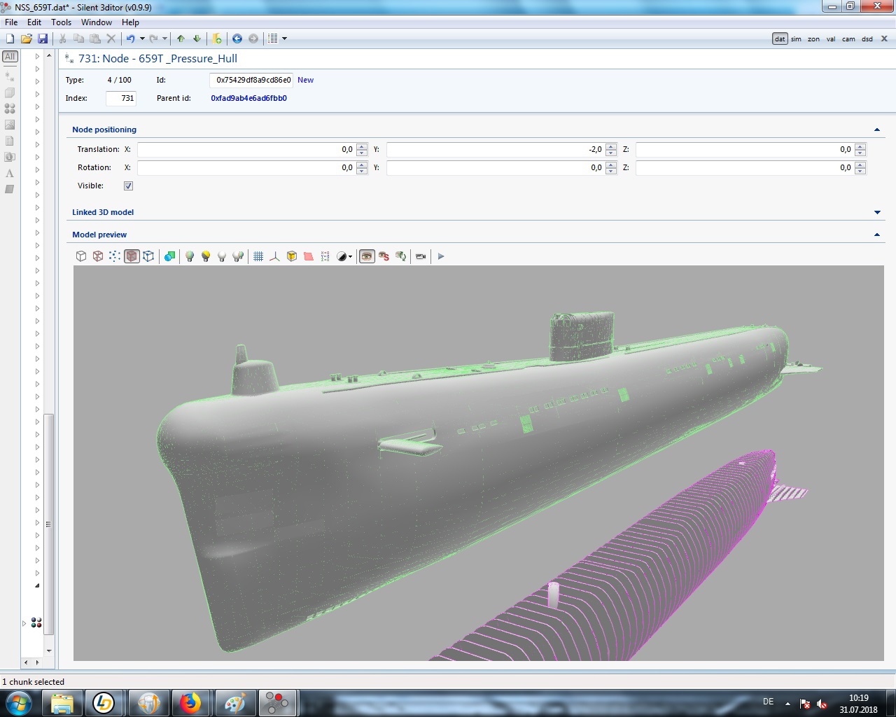Toggle the eye visibility button in preview toolbar
This screenshot has height=717, width=896.
(367, 256)
